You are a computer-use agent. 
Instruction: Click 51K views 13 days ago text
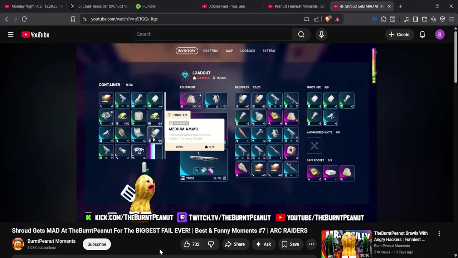[x=394, y=252]
